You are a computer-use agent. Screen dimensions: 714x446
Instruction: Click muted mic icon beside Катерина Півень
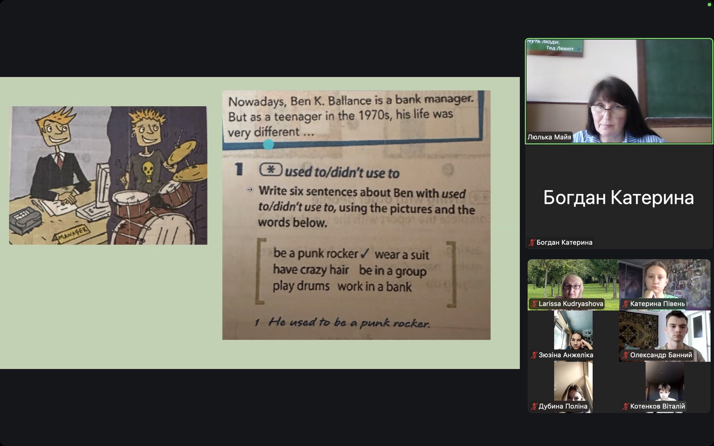point(626,304)
